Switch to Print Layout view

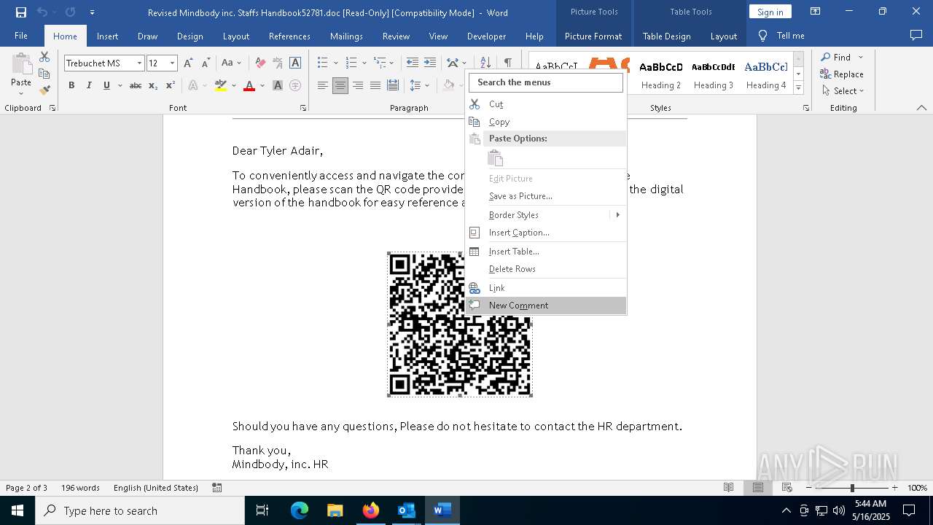757,487
